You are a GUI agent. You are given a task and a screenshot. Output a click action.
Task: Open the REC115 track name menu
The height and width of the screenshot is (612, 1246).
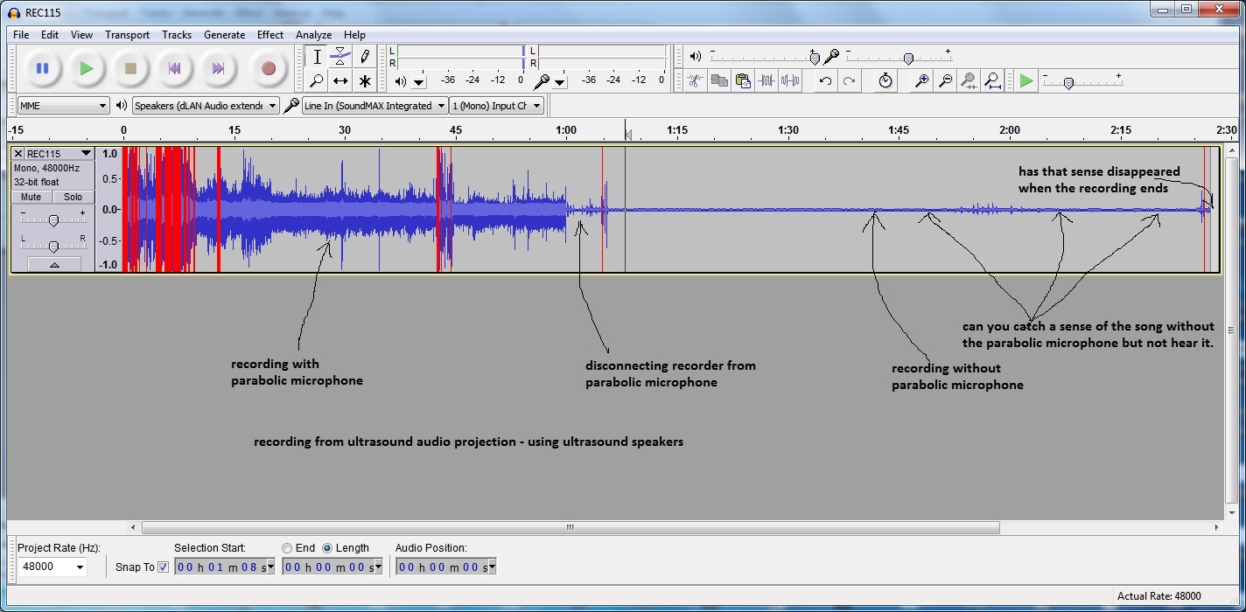[x=59, y=154]
